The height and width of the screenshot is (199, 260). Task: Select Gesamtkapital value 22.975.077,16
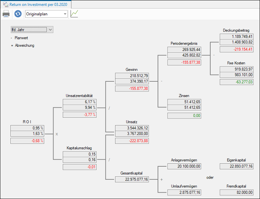[x=132, y=179]
